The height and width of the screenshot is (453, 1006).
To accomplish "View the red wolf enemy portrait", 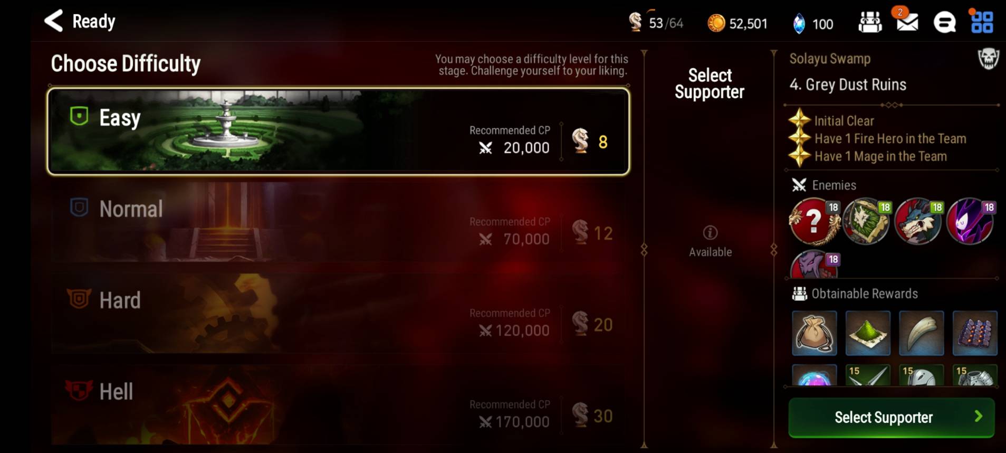I will (918, 221).
